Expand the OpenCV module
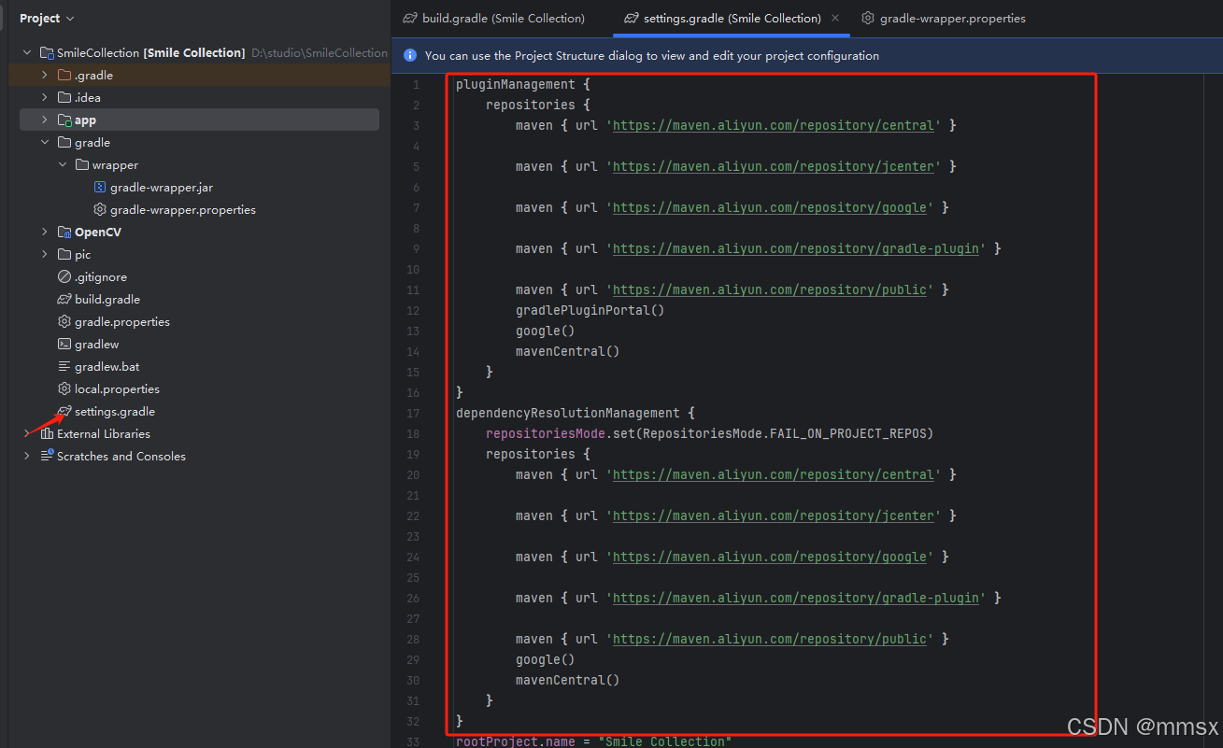 [x=43, y=232]
